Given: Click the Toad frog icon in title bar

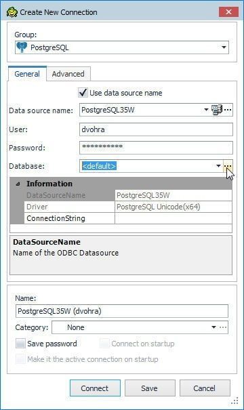Looking at the screenshot, I should pyautogui.click(x=12, y=12).
